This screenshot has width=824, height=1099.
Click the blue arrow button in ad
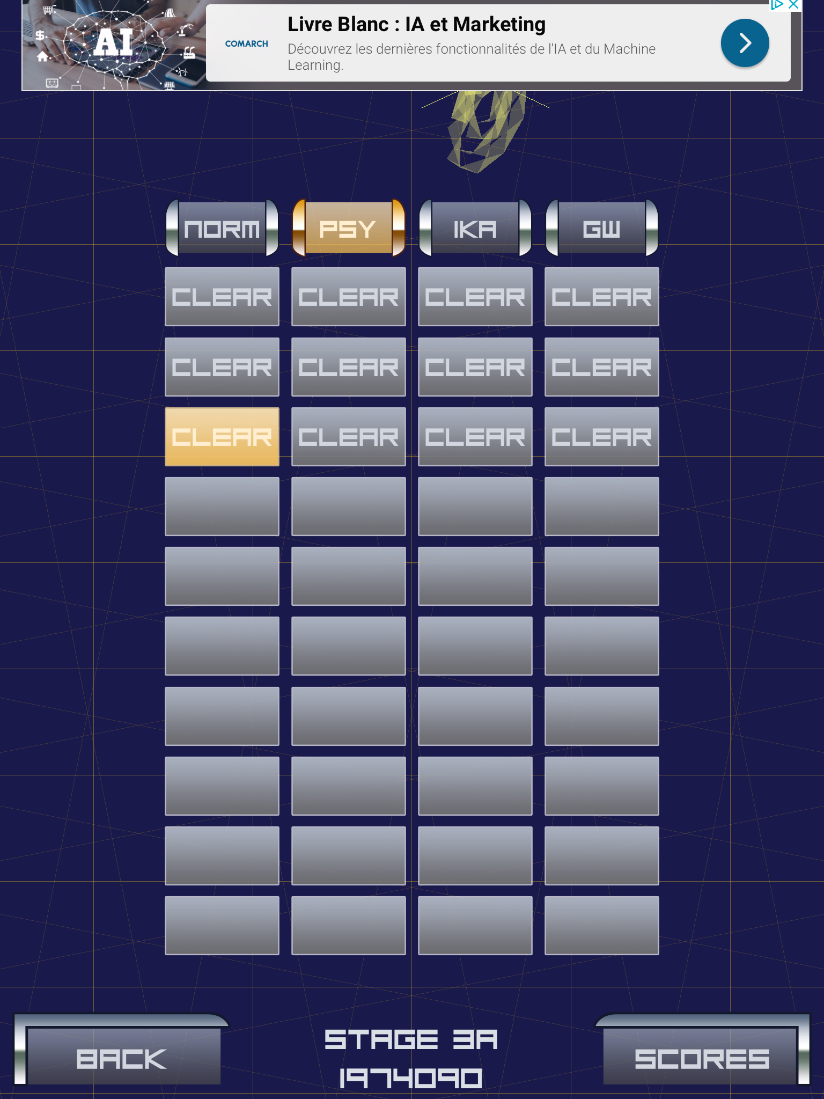click(x=745, y=43)
